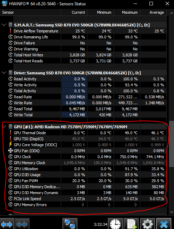Click the Average column header
Viewport: 174px width, 229px height.
click(153, 12)
